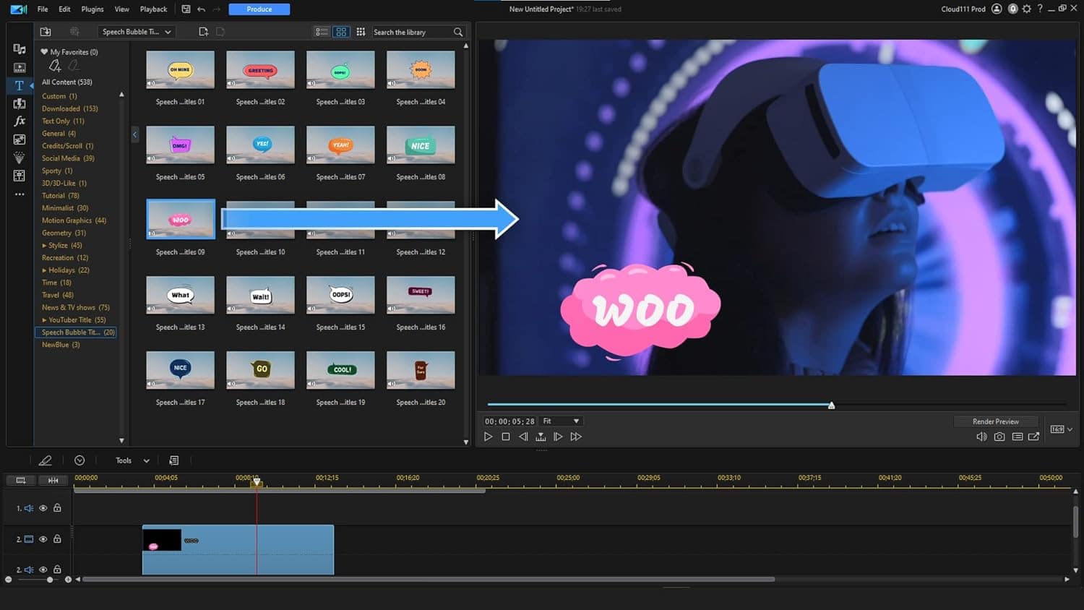This screenshot has width=1084, height=610.
Task: Open the Fit zoom dropdown
Action: (x=562, y=421)
